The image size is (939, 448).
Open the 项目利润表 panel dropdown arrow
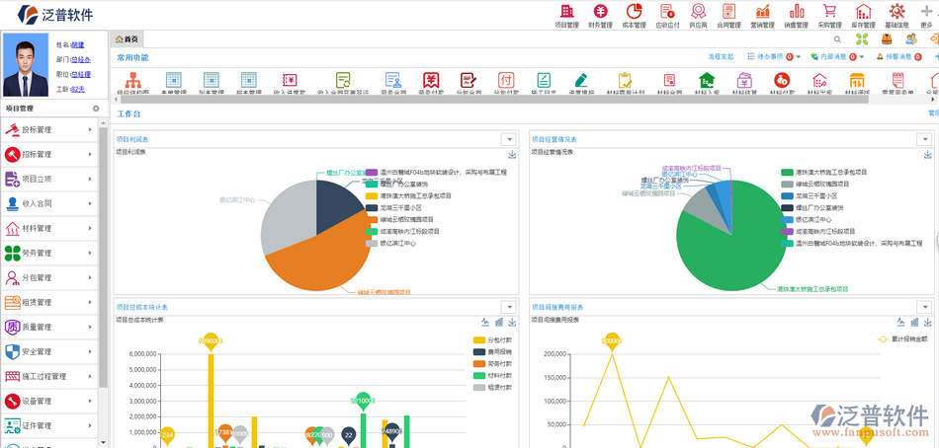click(508, 140)
